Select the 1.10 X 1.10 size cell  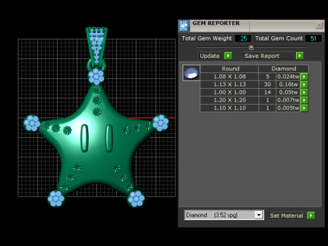pyautogui.click(x=230, y=108)
